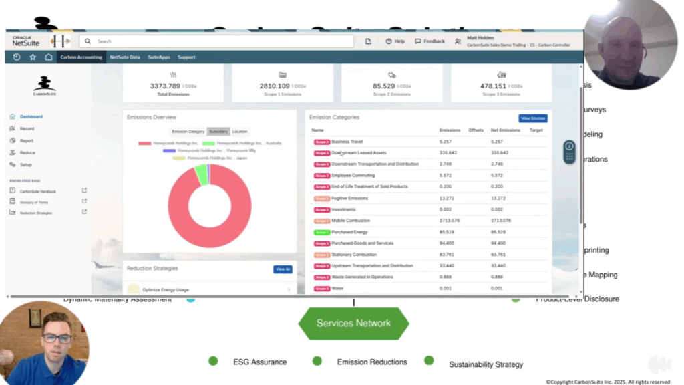Click the Scope 3 Emissions card icon
Image resolution: width=684 pixels, height=385 pixels.
point(502,75)
